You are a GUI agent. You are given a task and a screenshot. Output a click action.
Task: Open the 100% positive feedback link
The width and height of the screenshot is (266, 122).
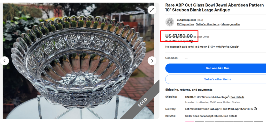click(185, 24)
